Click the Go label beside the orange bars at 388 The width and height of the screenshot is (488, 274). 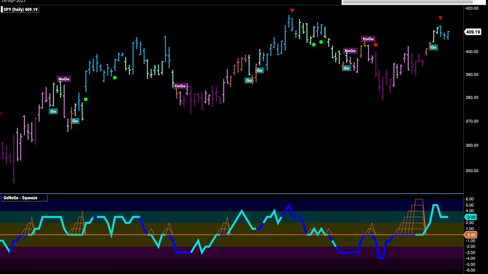(x=248, y=80)
